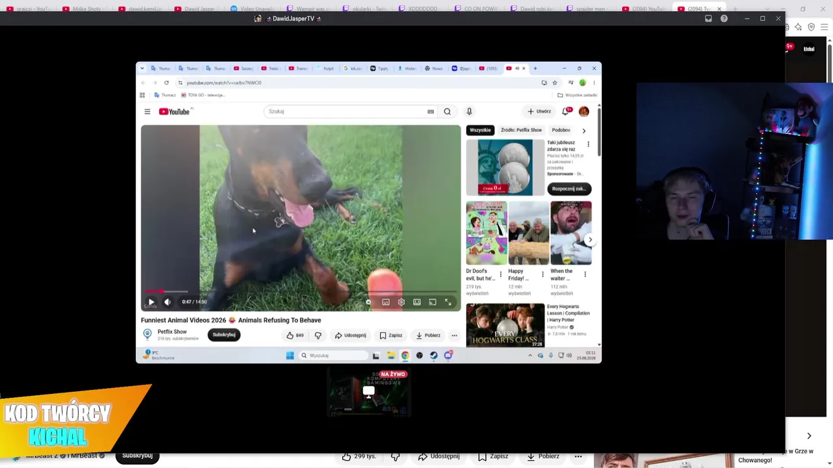Open the Wszystkie zakładki bookmarks folder
This screenshot has height=468, width=833.
pos(577,96)
